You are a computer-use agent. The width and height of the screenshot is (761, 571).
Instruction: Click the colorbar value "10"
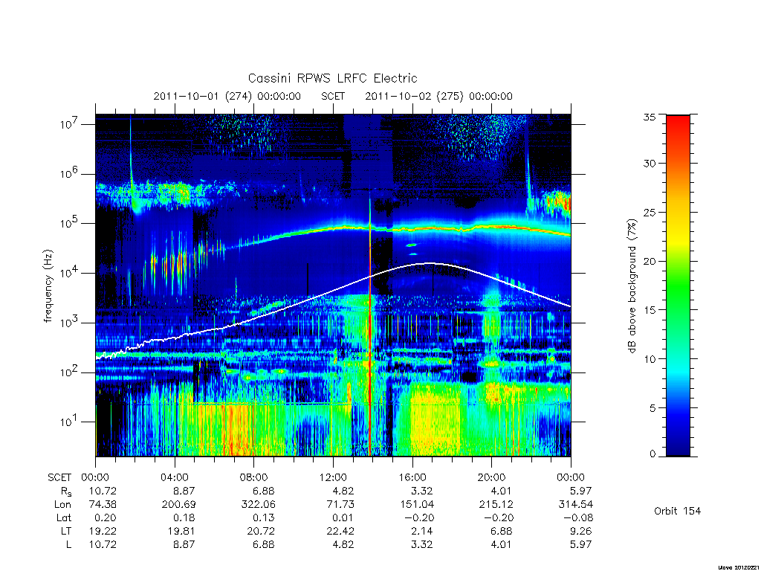coord(649,359)
